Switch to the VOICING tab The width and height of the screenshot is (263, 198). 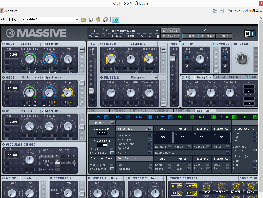click(162, 111)
